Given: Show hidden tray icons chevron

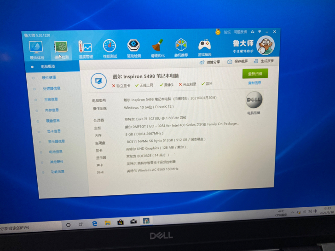Looking at the screenshot, I should coord(293,212).
